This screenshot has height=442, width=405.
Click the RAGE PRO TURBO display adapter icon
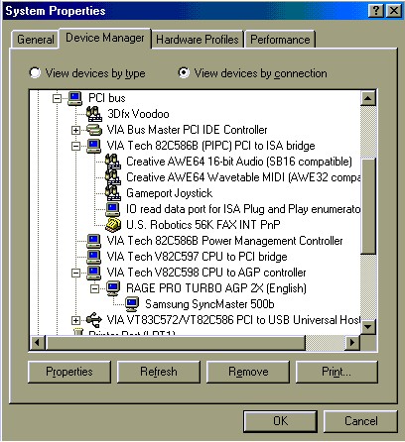point(113,288)
